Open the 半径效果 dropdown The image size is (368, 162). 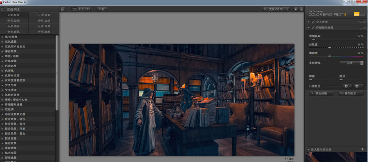point(351,63)
